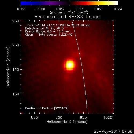
Task: Click the '-0.017' color bar value
Action: [x=59, y=9]
